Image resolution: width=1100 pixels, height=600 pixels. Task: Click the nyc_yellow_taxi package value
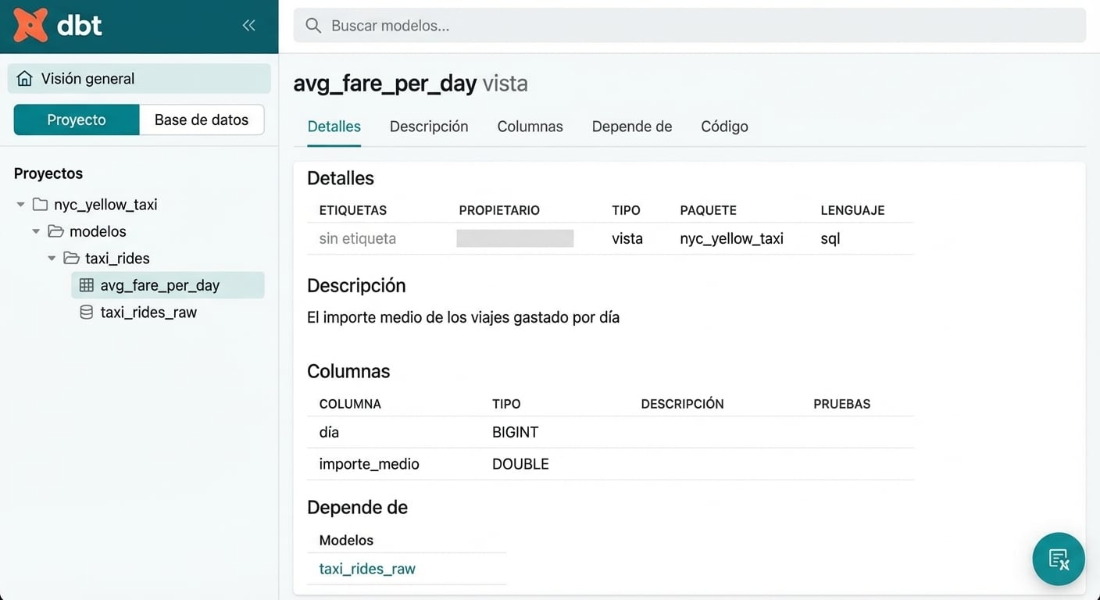tap(731, 238)
